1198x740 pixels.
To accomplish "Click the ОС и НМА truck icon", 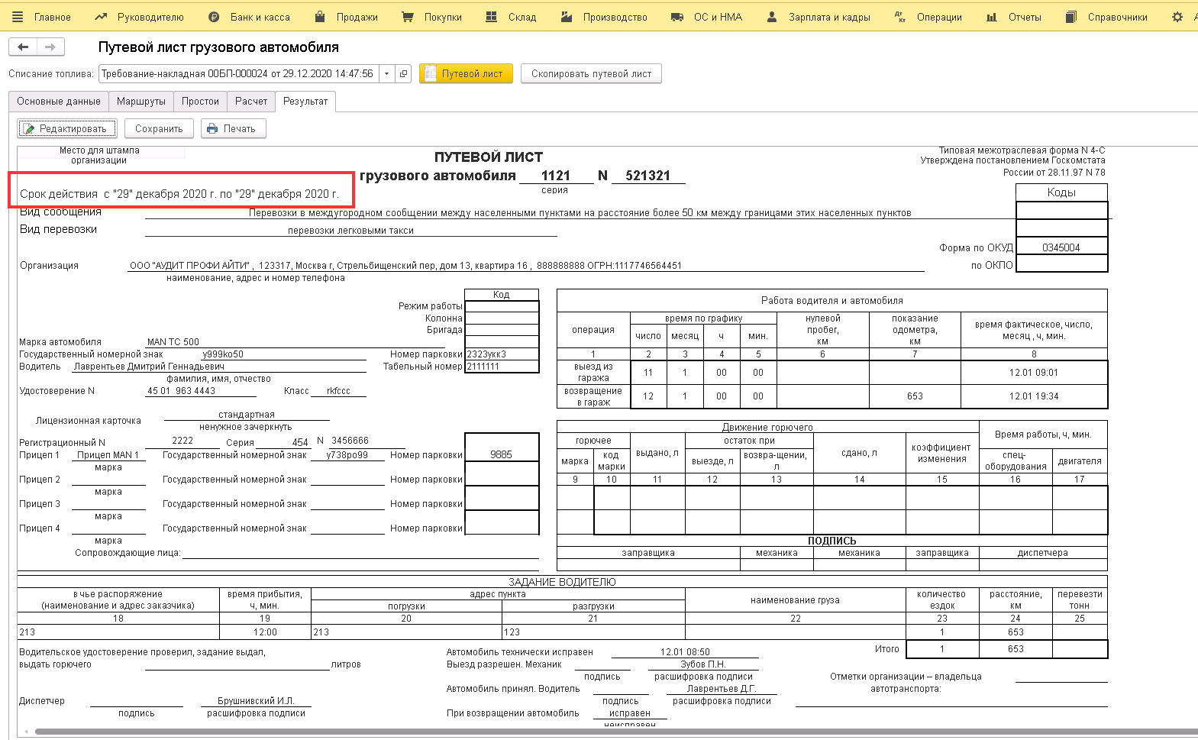I will coord(677,17).
